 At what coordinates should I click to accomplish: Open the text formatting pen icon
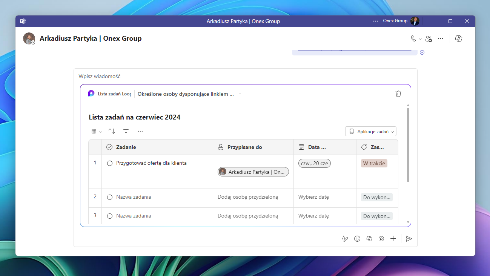[345, 239]
